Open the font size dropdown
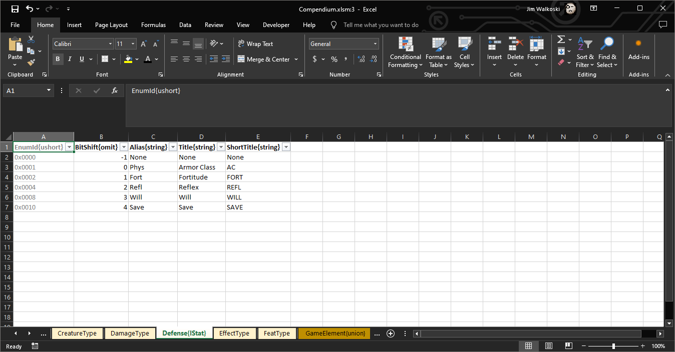The height and width of the screenshot is (352, 675). tap(133, 44)
